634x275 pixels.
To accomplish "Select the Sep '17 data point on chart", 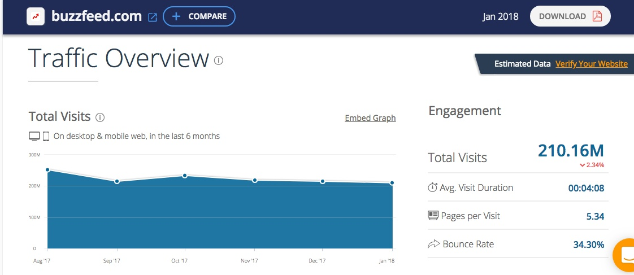I will coord(117,181).
